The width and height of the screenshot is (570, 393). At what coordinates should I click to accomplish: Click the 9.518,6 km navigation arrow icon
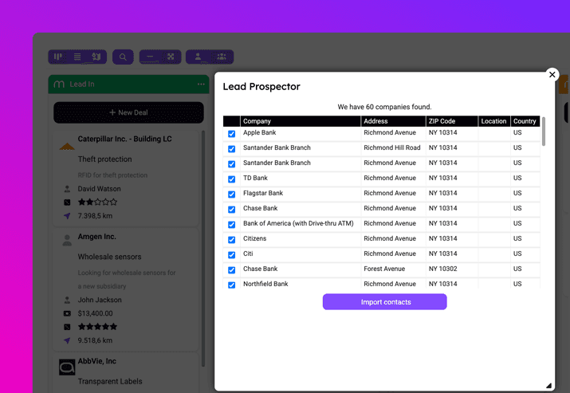[x=67, y=340]
